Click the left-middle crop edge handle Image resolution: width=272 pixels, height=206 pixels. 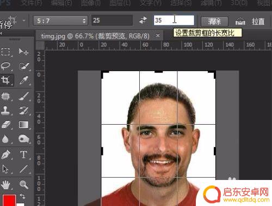[102, 151]
